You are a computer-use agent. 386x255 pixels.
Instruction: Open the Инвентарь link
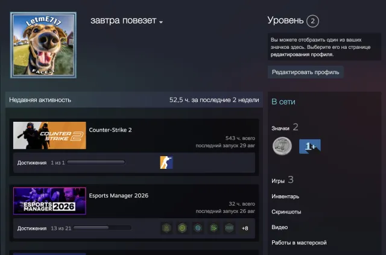285,197
